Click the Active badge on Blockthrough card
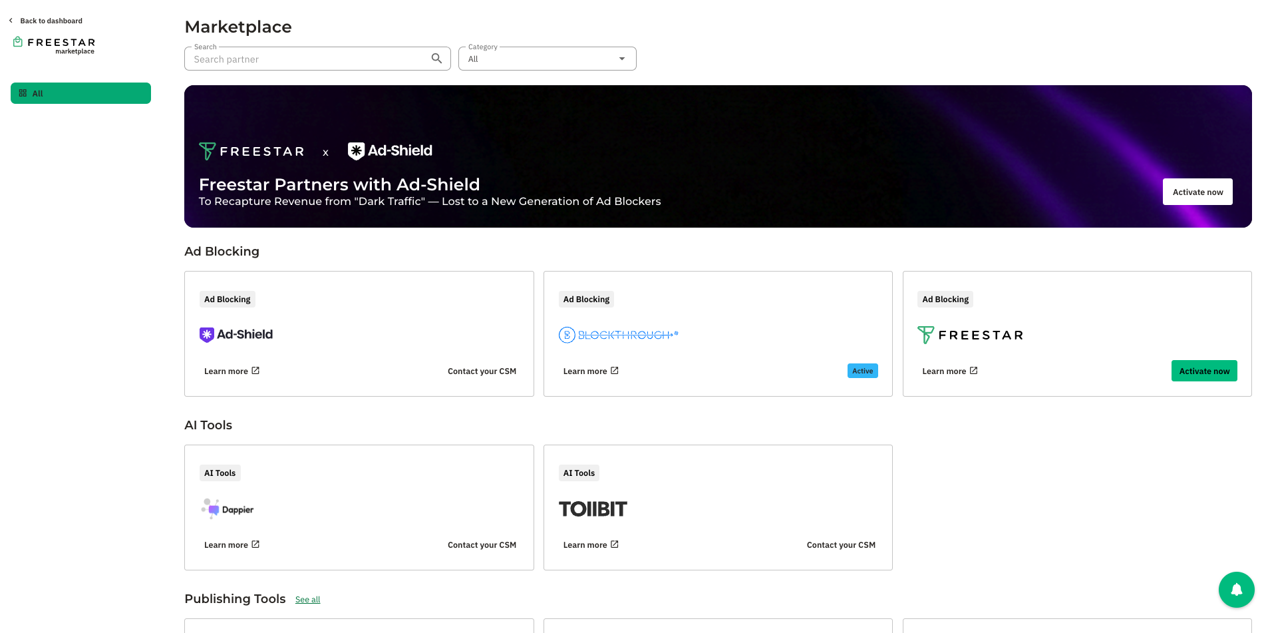Viewport: 1266px width, 633px height. [x=862, y=371]
